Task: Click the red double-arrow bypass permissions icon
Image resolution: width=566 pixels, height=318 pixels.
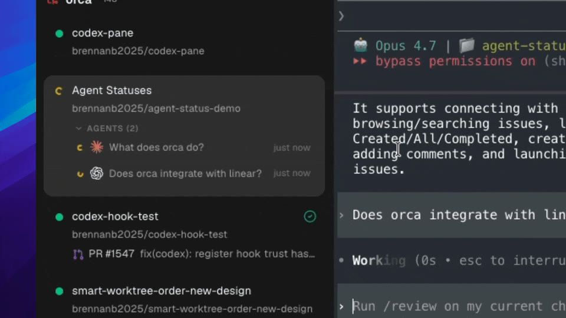Action: 360,61
